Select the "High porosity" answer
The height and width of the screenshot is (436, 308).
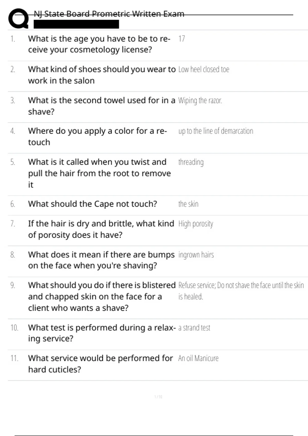point(196,224)
